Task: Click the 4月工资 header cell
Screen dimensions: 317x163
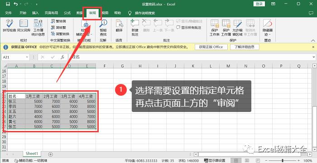Action: point(87,96)
